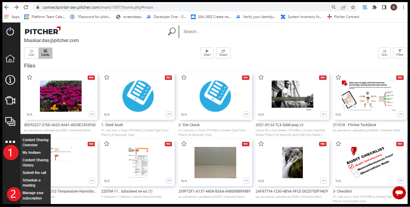Image resolution: width=410 pixels, height=207 pixels.
Task: Favorite the 1- Shelf Audit file
Action: 107,77
